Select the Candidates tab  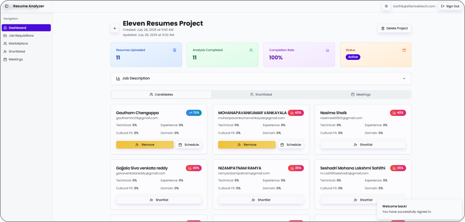point(161,94)
